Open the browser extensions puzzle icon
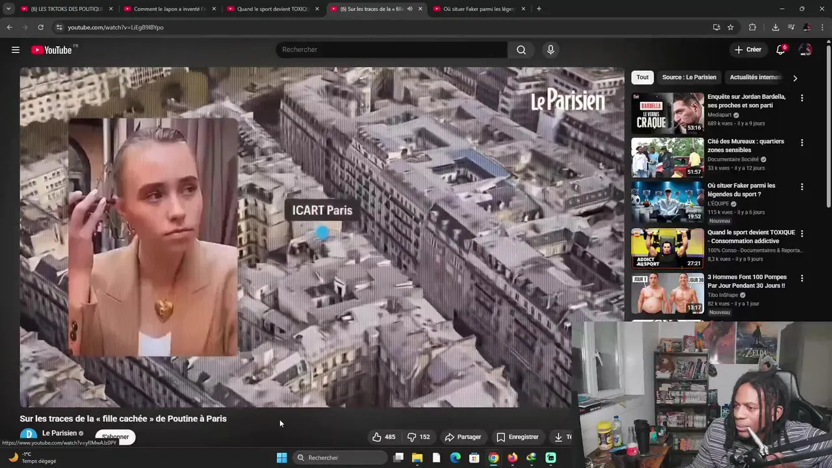 pyautogui.click(x=753, y=27)
